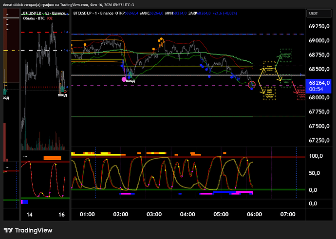This screenshot has width=336, height=239.
Task: Select the yellow Конец локального отката box
Action: click(x=268, y=67)
